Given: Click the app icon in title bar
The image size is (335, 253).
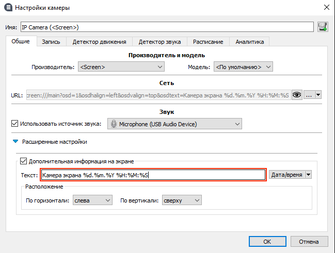Looking at the screenshot, I should 7,8.
